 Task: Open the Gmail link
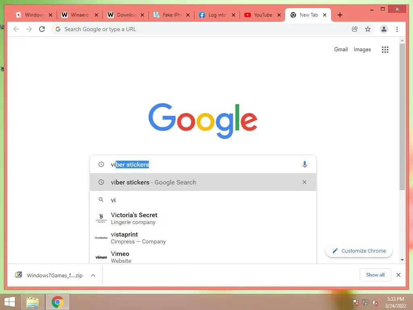tap(341, 49)
